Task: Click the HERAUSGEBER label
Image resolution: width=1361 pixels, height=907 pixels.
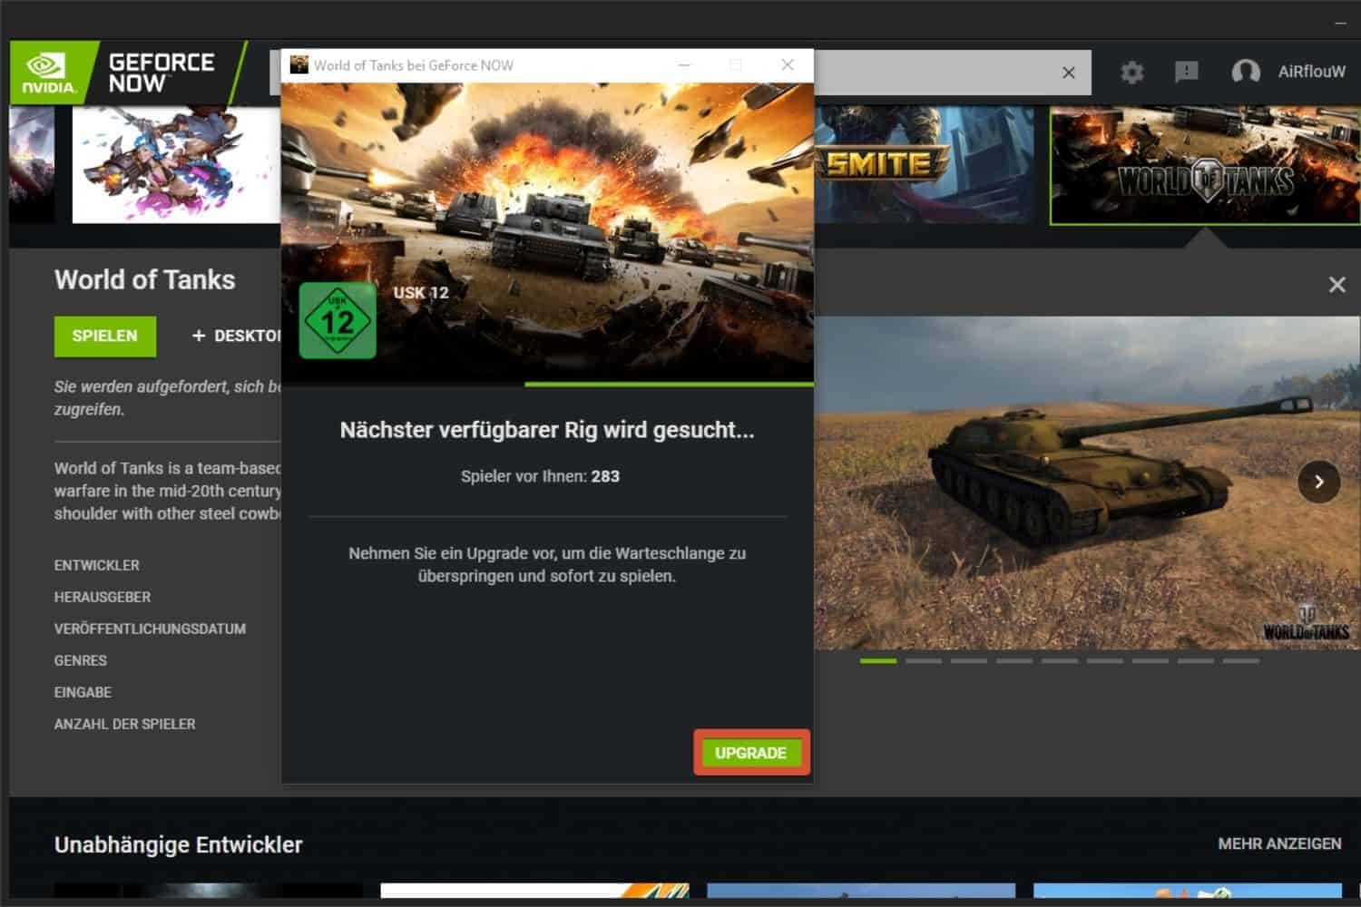Action: (103, 597)
